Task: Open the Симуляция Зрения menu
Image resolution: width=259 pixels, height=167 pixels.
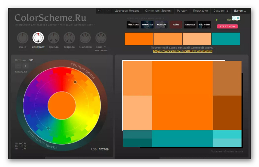Action: point(158,11)
